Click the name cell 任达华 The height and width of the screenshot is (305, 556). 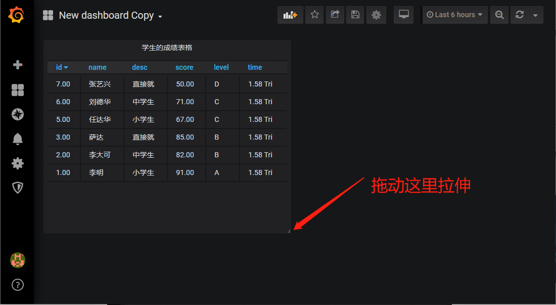tap(102, 119)
